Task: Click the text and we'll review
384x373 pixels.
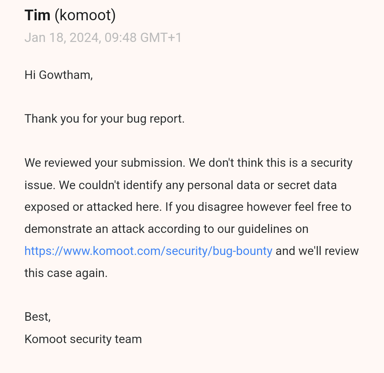Action: 317,251
